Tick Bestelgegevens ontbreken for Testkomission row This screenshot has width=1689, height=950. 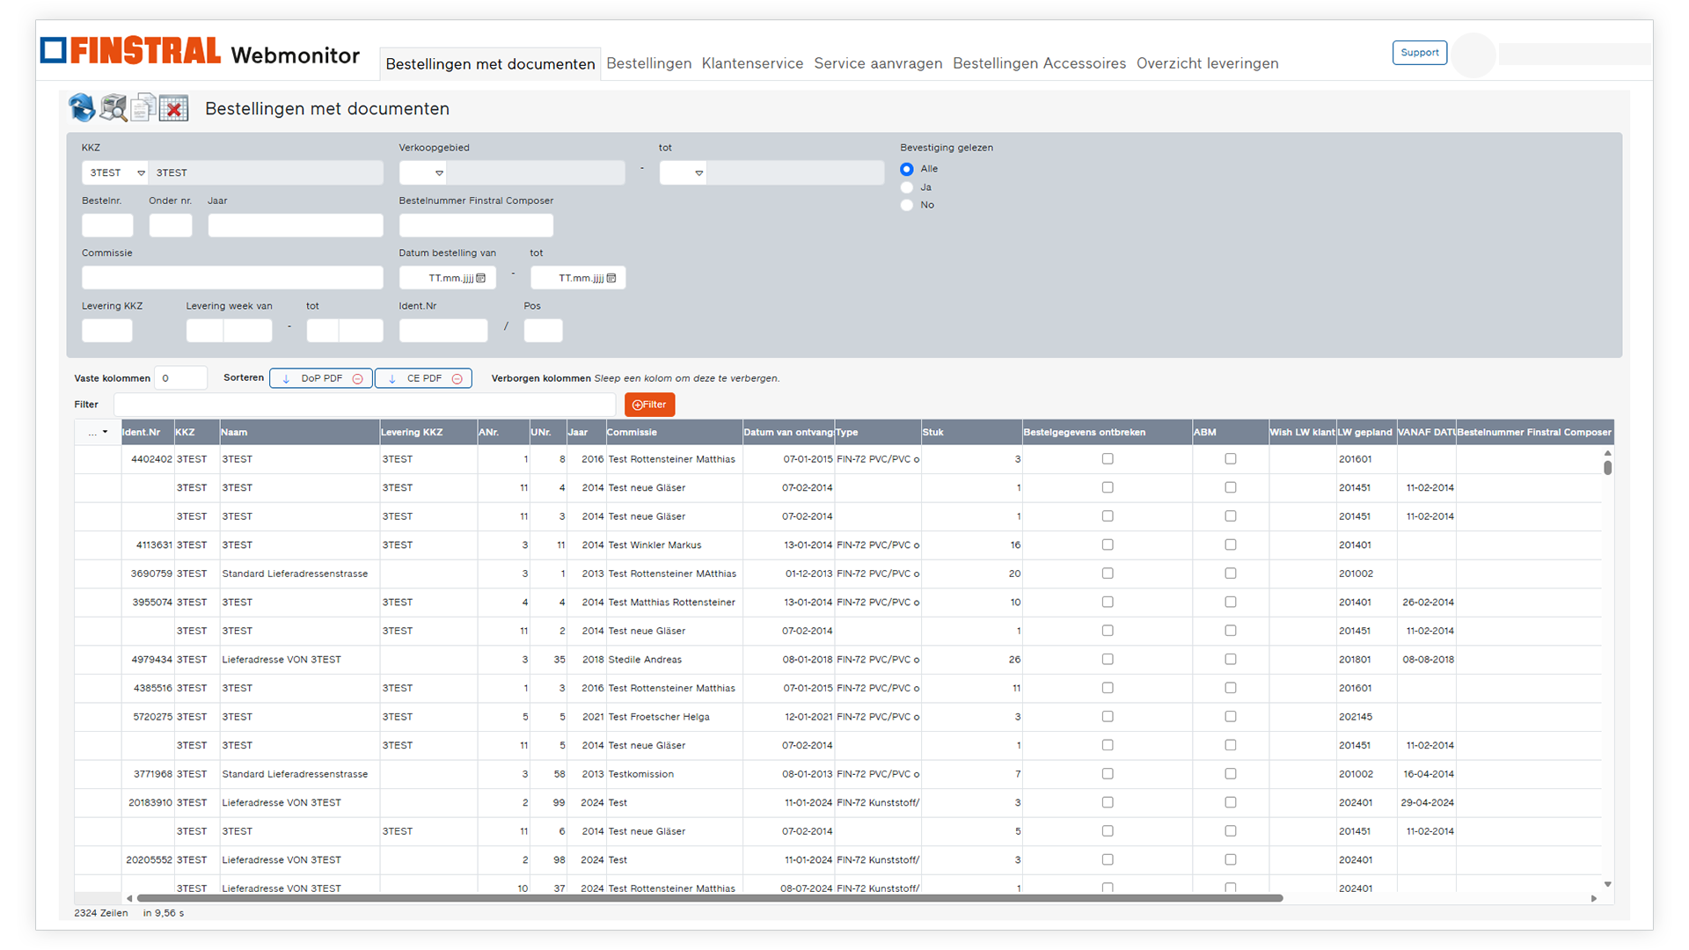pyautogui.click(x=1108, y=774)
